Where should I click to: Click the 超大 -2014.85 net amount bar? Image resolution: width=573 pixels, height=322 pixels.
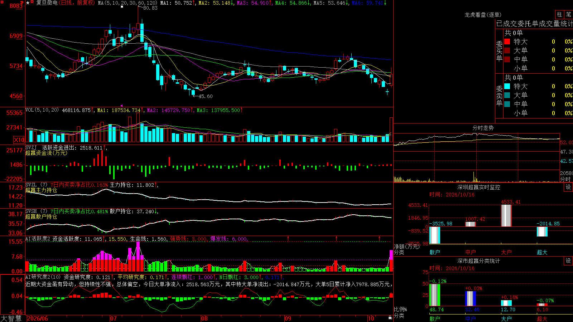tap(542, 231)
